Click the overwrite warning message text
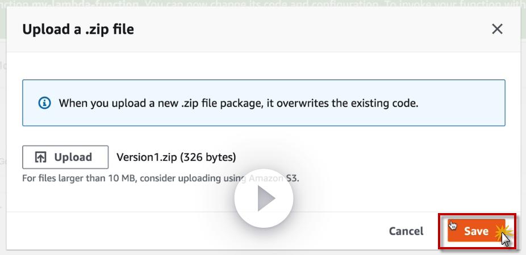Image resolution: width=526 pixels, height=255 pixels. coord(239,103)
